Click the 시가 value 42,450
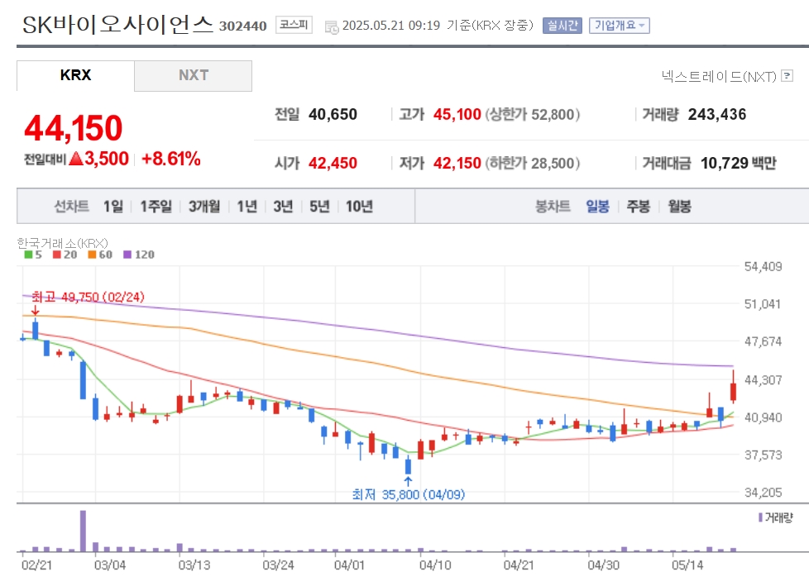 click(333, 163)
